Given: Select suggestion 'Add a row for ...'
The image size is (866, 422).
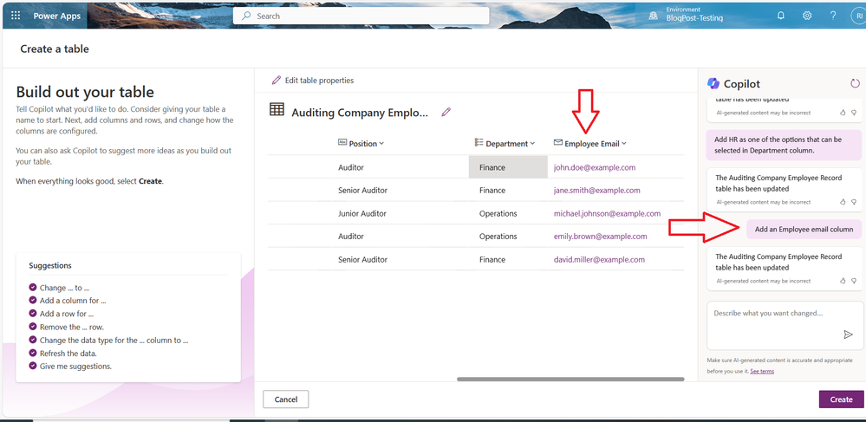Looking at the screenshot, I should tap(62, 314).
